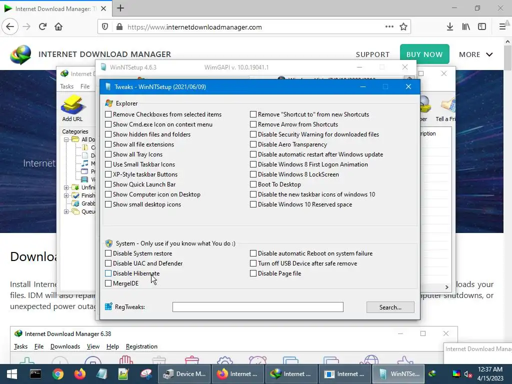Open Registration menu in IDM 6.38 image

point(141,346)
